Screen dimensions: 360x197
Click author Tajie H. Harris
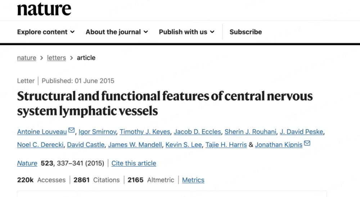pyautogui.click(x=226, y=145)
